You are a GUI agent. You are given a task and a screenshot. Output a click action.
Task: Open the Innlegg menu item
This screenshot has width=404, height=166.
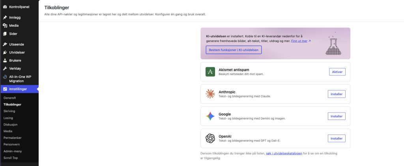19,17
